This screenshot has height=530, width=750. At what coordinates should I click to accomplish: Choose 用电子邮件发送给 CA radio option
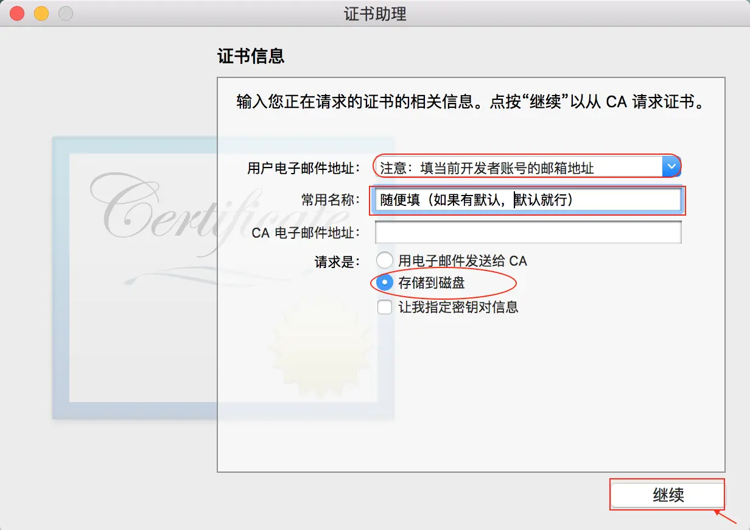tap(384, 261)
